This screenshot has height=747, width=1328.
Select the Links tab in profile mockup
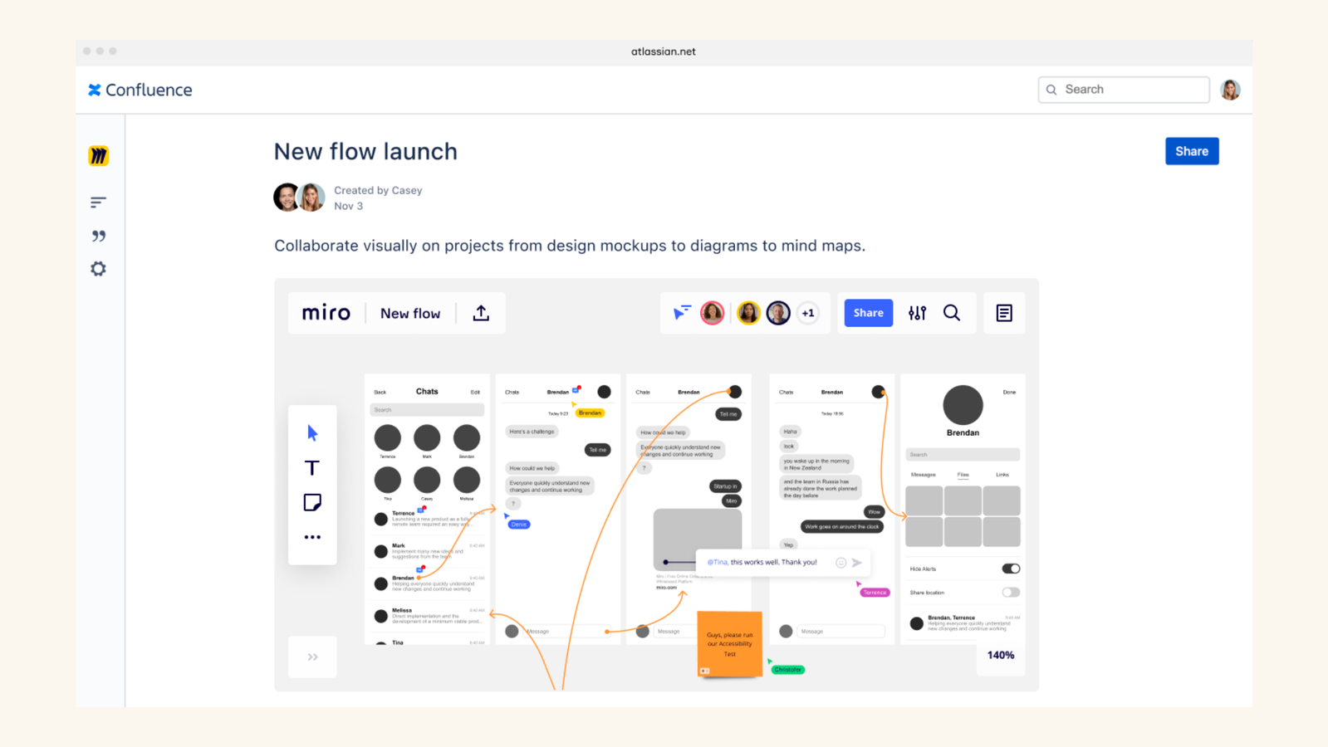pos(1002,475)
